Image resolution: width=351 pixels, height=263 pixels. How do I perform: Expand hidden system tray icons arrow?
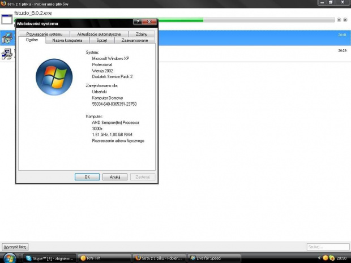(319, 258)
